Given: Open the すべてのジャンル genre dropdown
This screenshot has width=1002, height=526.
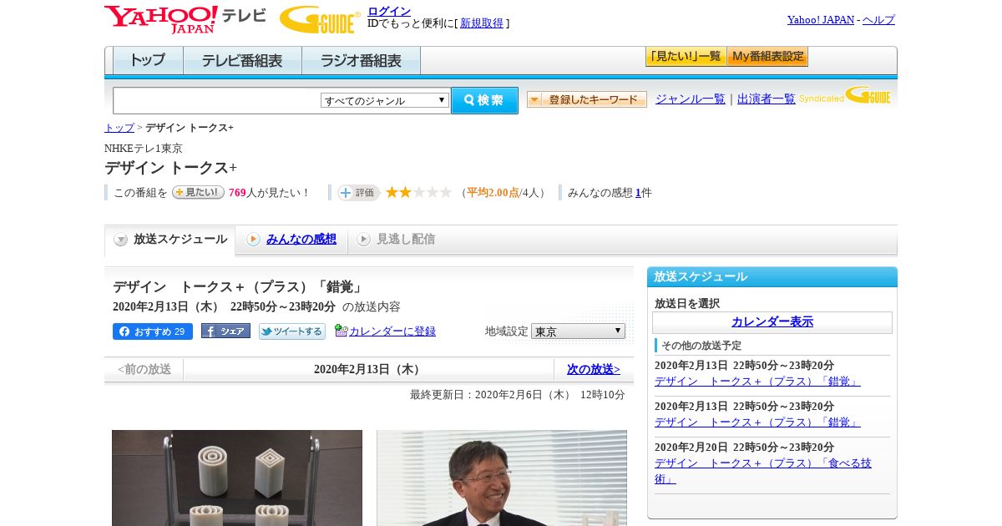Looking at the screenshot, I should pyautogui.click(x=385, y=100).
